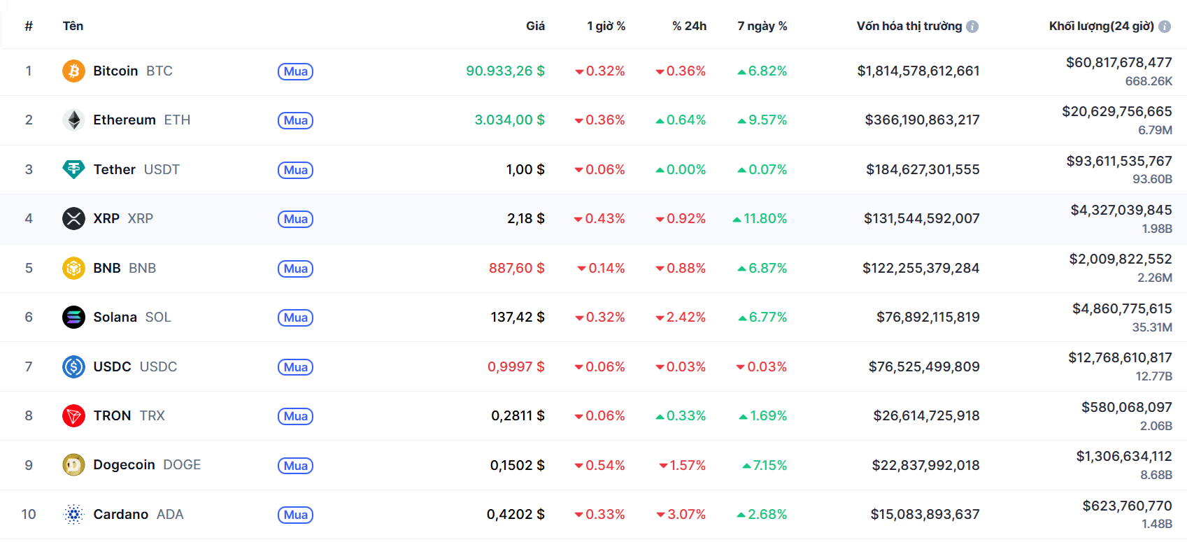Open the XRP name link
This screenshot has width=1187, height=542.
point(123,218)
